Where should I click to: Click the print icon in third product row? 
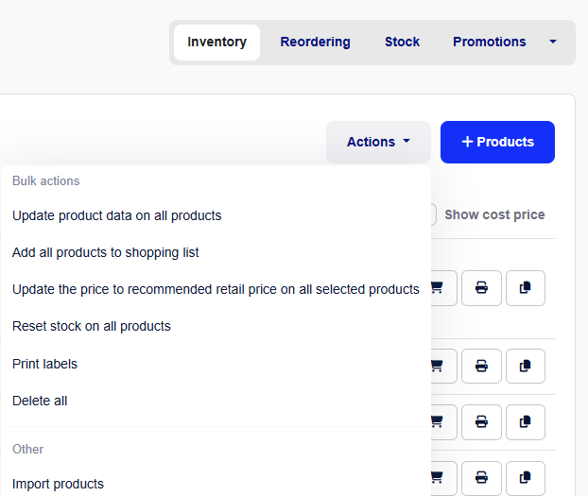click(481, 422)
